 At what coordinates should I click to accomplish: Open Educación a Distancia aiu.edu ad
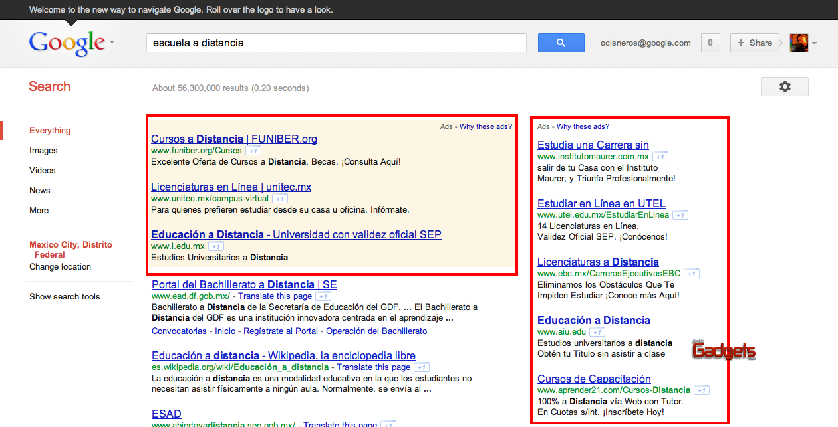coord(594,320)
